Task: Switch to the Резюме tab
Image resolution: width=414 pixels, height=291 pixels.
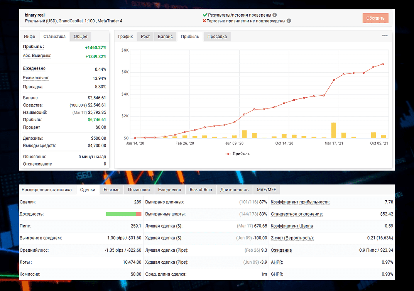Action: [x=112, y=189]
